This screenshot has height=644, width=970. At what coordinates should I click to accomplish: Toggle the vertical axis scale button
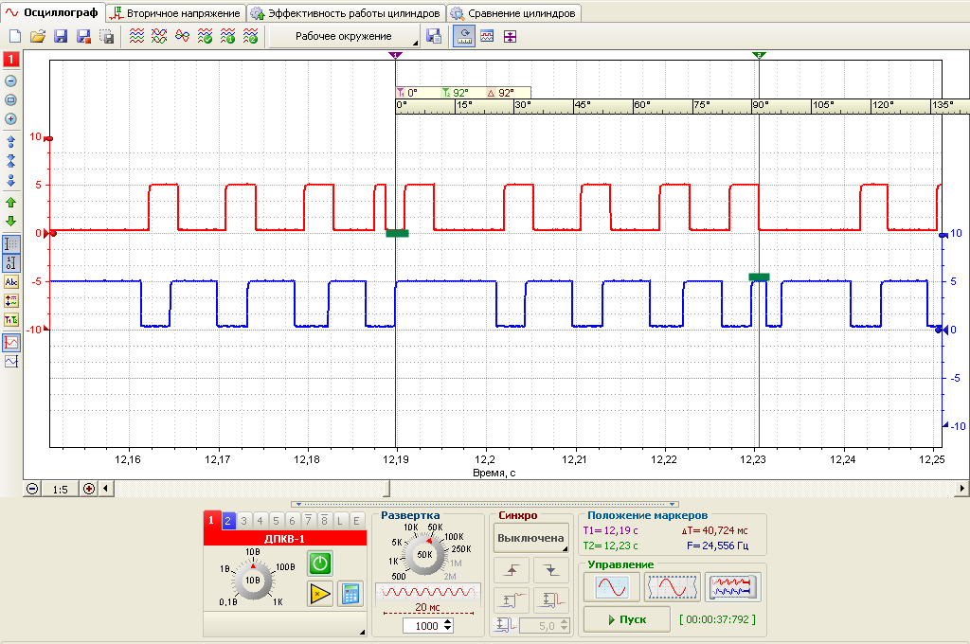pos(11,263)
